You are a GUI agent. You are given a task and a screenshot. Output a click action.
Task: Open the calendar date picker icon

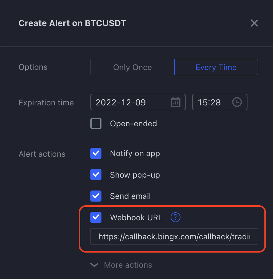click(x=175, y=102)
